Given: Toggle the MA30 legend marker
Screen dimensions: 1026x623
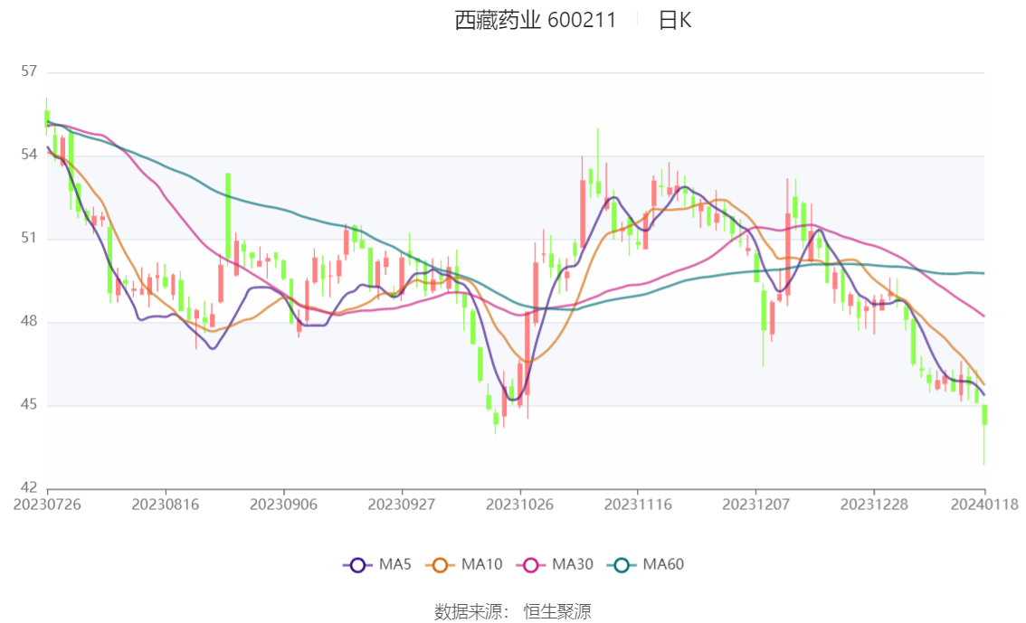Looking at the screenshot, I should tap(531, 565).
